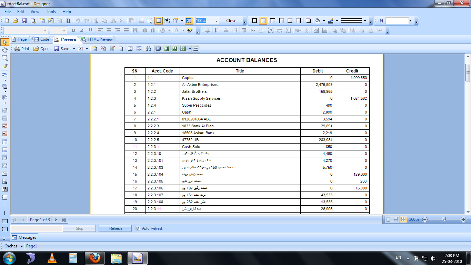The image size is (471, 265).
Task: Open Firefox from the Windows taskbar
Action: pyautogui.click(x=95, y=258)
